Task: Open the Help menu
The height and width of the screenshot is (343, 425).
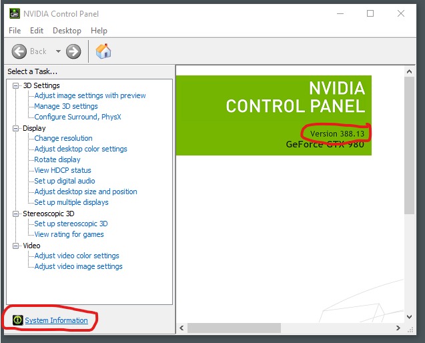Action: point(99,31)
